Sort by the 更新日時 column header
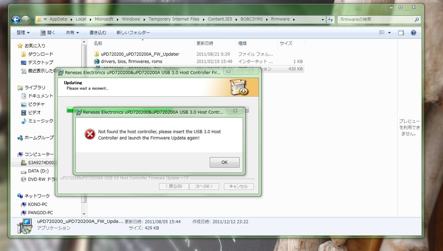Screen dimensions: 443x251 point(205,43)
